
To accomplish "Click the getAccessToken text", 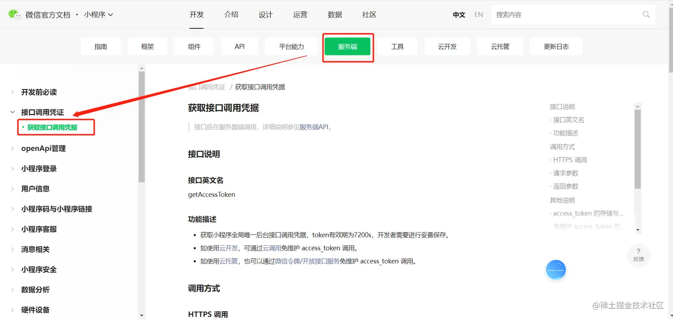I will [x=211, y=195].
